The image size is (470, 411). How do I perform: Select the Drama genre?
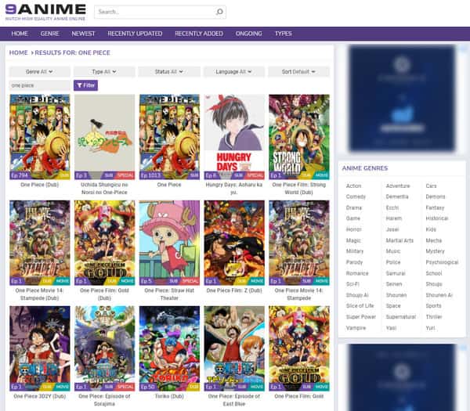(354, 207)
